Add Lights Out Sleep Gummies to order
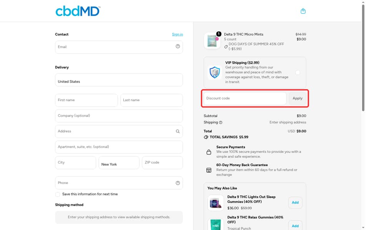The width and height of the screenshot is (369, 230). pyautogui.click(x=295, y=202)
